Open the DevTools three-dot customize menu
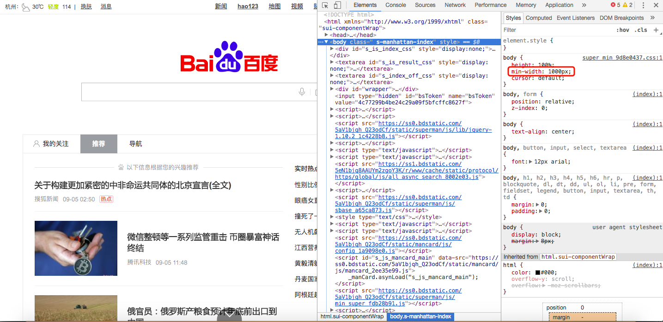Image resolution: width=663 pixels, height=322 pixels. click(x=643, y=5)
